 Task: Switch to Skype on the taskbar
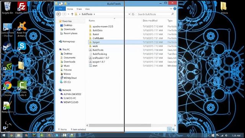click(57, 135)
